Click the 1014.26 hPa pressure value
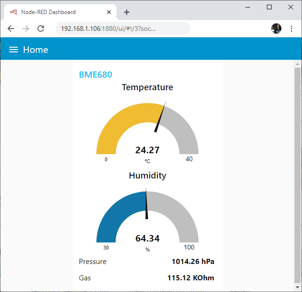 tap(193, 261)
